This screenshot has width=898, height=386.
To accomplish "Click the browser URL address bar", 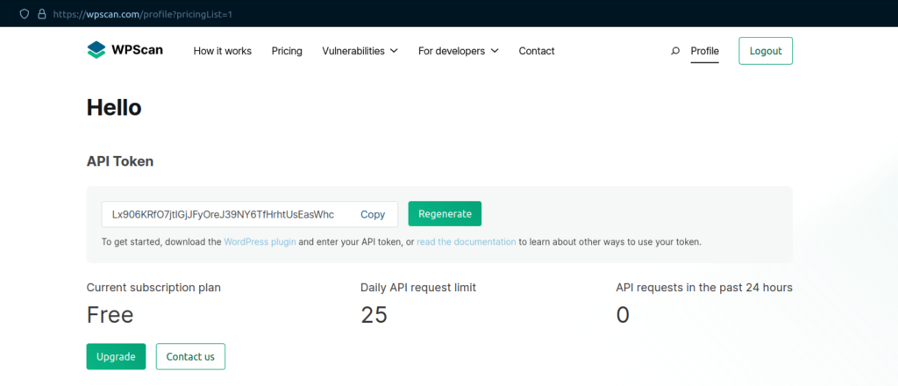I will click(143, 14).
